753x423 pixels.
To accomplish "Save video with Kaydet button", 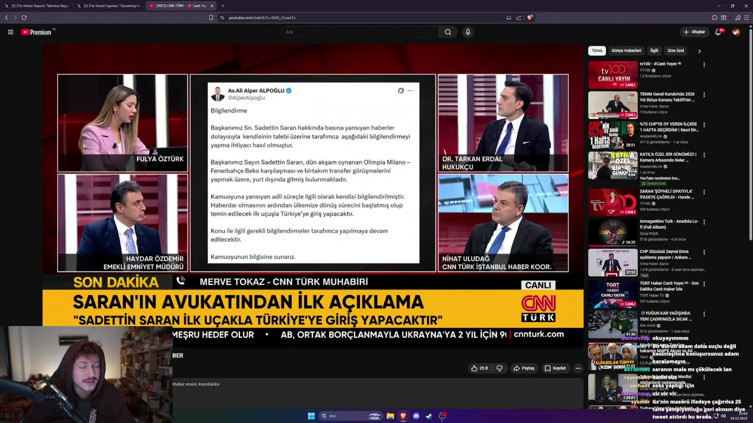I will 555,368.
